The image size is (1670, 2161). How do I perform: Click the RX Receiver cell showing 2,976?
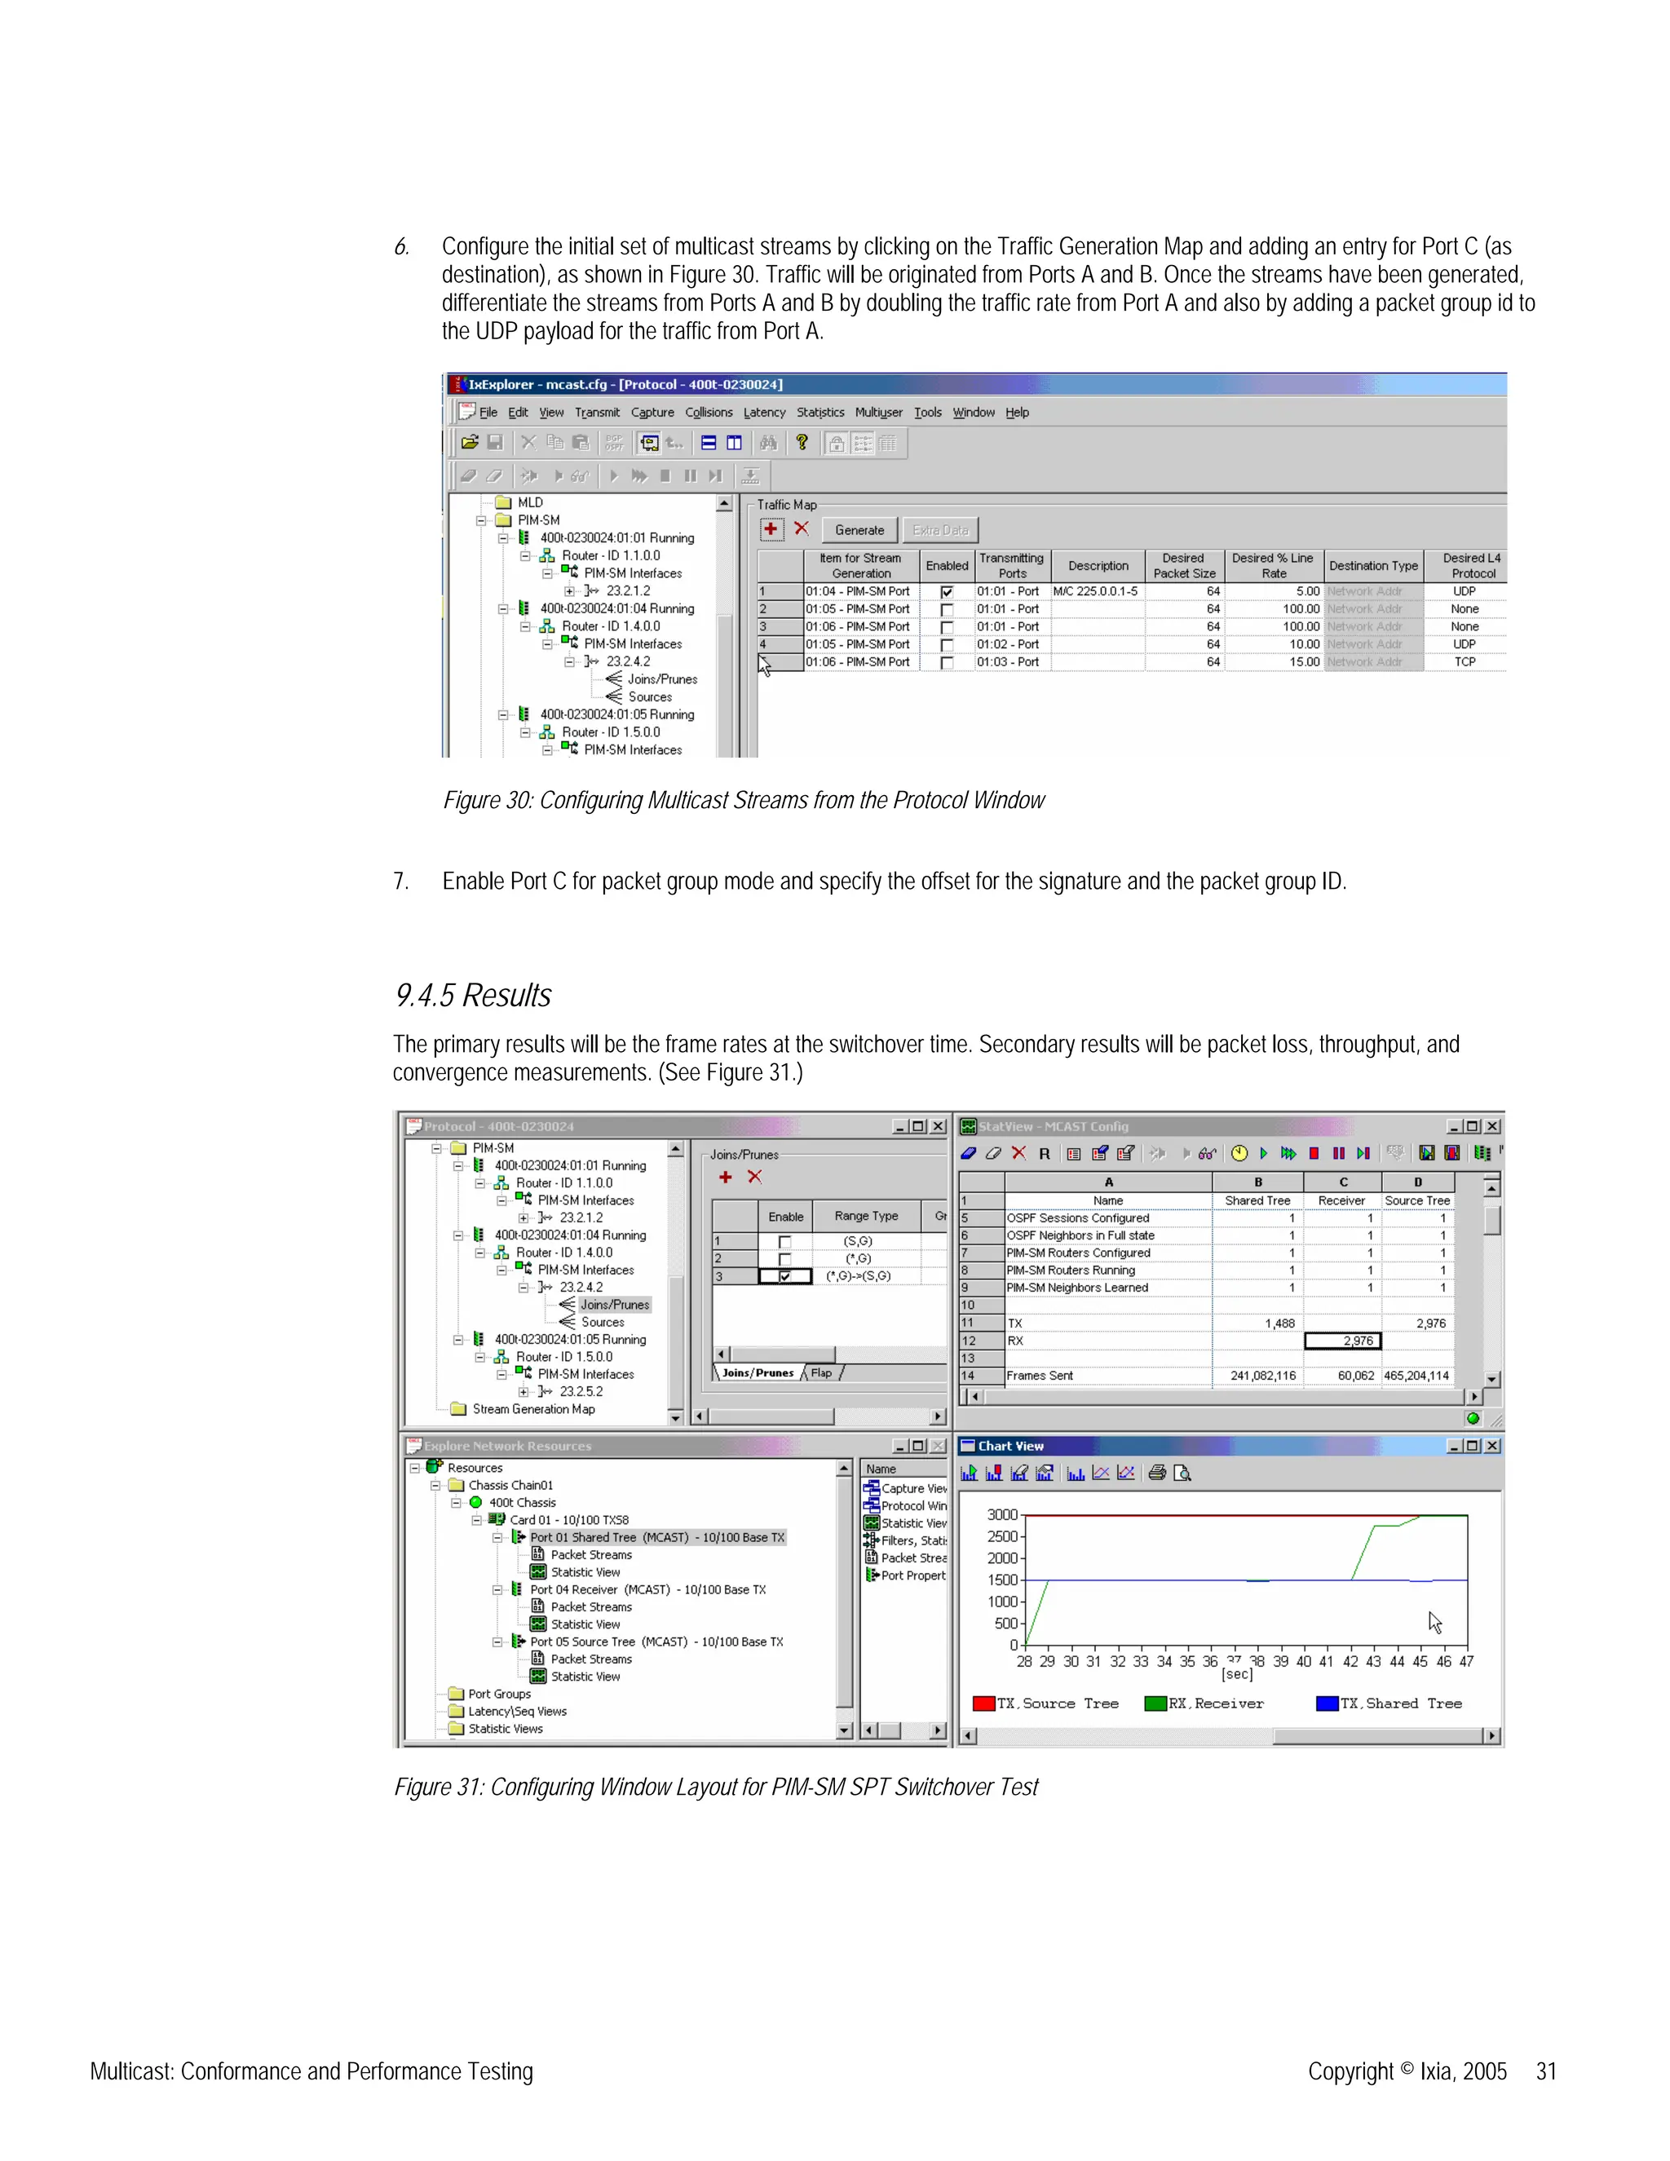click(1342, 1341)
